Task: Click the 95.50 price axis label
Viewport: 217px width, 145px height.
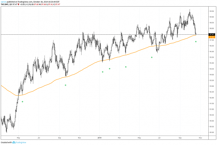Action: pyautogui.click(x=211, y=57)
